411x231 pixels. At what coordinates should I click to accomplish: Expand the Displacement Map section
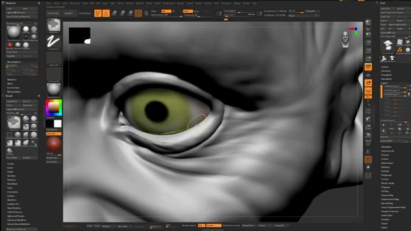pyautogui.click(x=390, y=200)
